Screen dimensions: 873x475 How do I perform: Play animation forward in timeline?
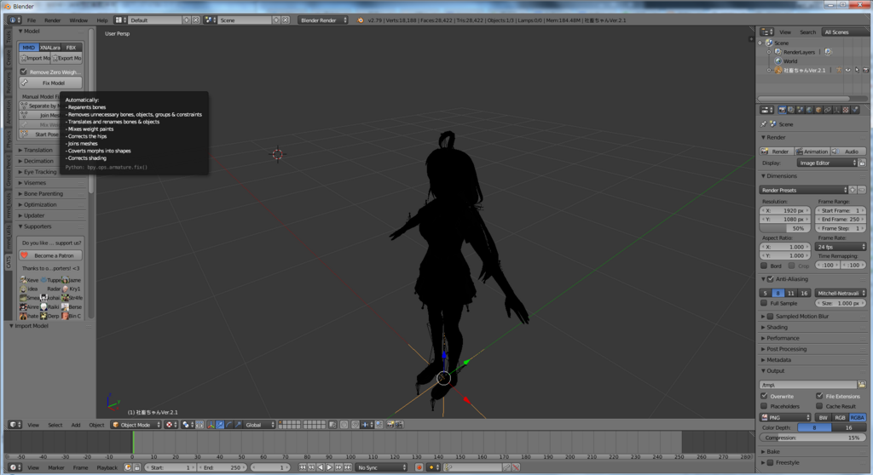pos(330,468)
